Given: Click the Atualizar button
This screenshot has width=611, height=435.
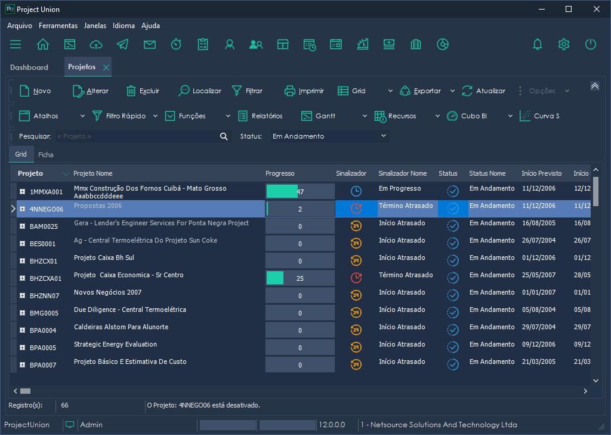Looking at the screenshot, I should coord(484,91).
